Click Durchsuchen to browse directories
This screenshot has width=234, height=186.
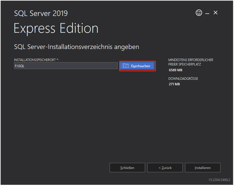click(137, 66)
